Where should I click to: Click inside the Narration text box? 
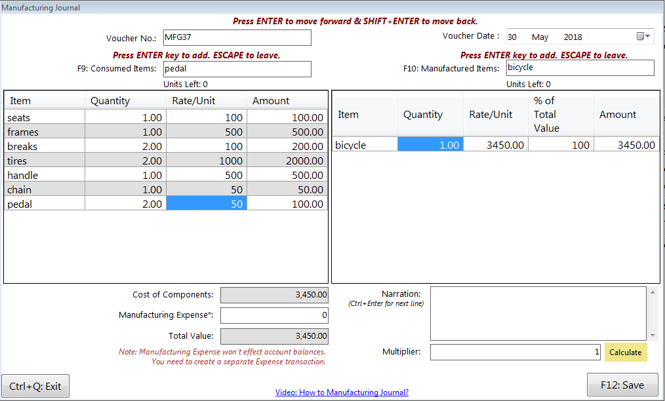(538, 313)
